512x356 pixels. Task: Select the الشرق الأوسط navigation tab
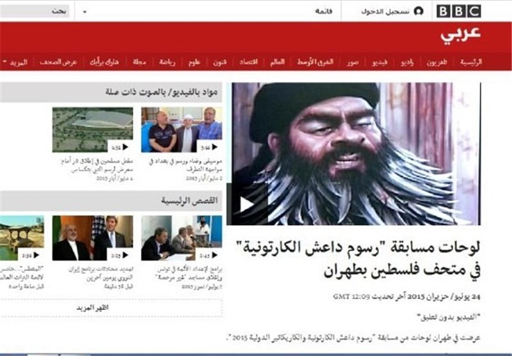[316, 62]
